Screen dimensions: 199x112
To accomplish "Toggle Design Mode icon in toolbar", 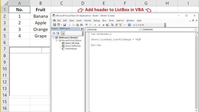I will (107, 25).
